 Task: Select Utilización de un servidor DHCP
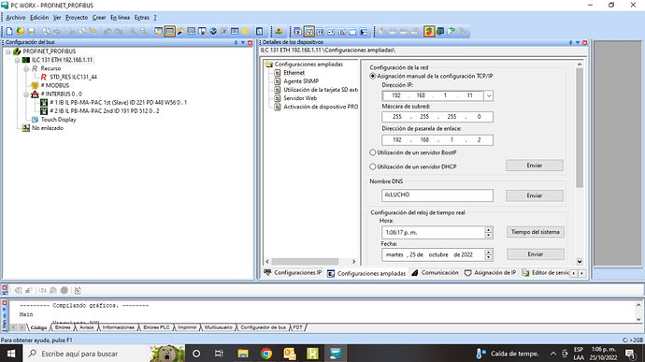tap(373, 167)
